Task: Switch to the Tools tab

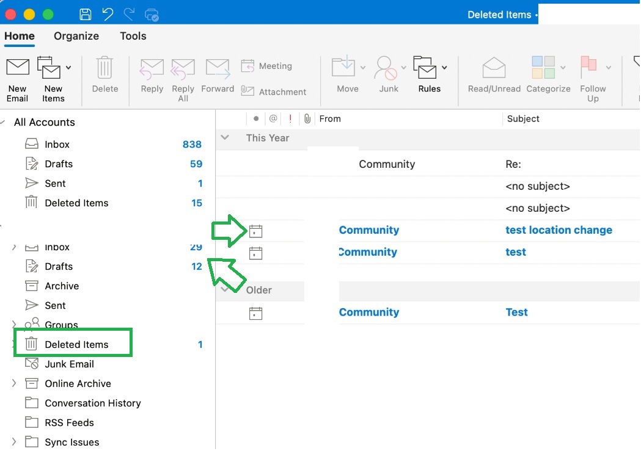Action: coord(133,36)
